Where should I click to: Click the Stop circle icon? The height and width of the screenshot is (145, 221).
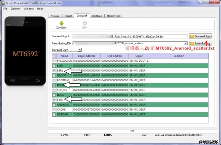(x=85, y=23)
